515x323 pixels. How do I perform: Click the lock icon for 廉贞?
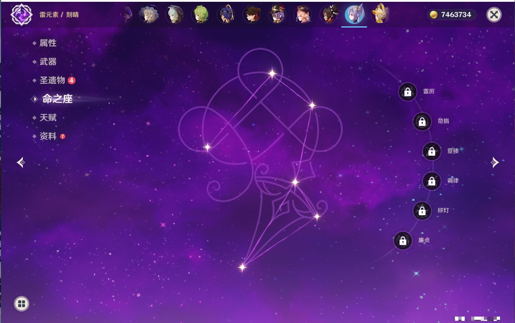403,241
